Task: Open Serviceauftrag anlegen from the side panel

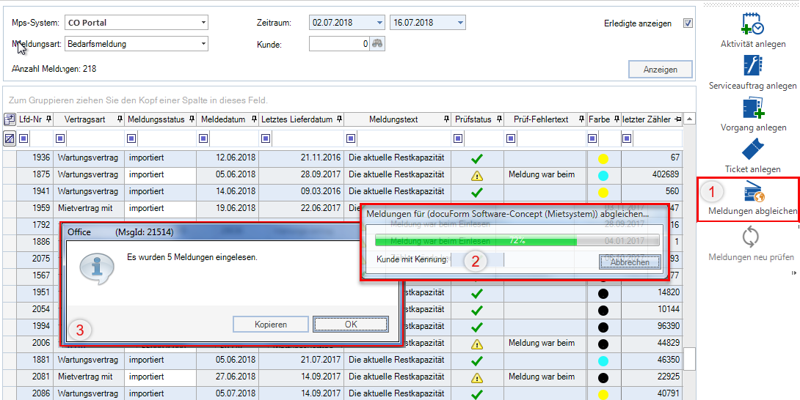Action: point(752,67)
